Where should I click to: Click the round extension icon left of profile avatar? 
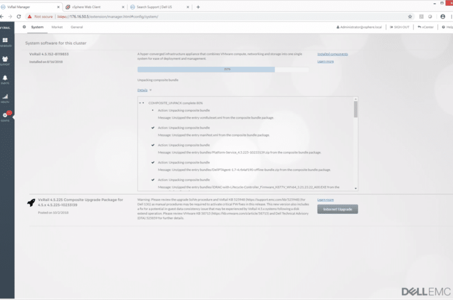430,16
